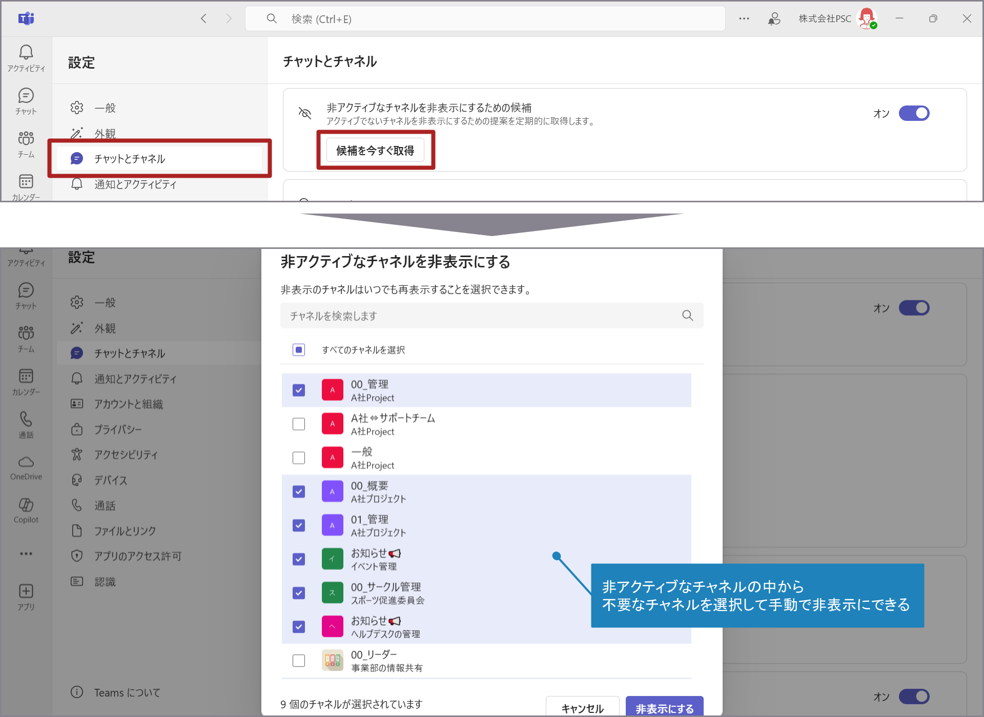Uncheck the 00_概要 channel checkbox

coord(299,492)
